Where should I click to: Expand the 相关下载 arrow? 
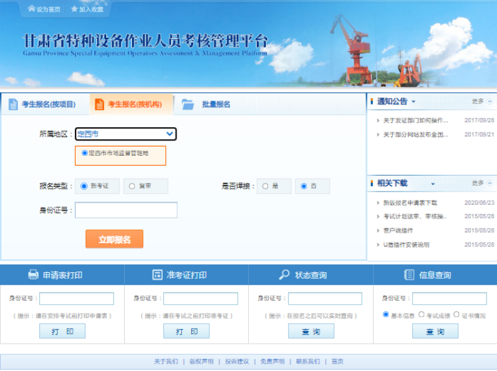click(433, 184)
